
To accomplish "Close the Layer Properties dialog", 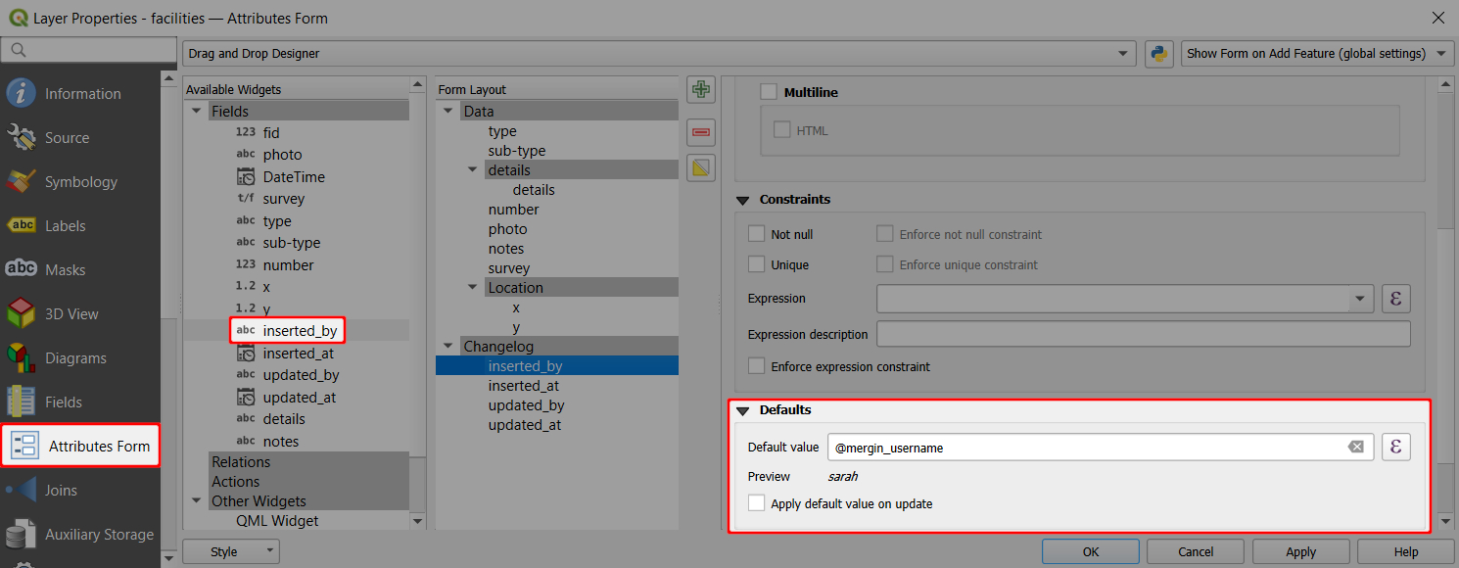I will (1437, 18).
